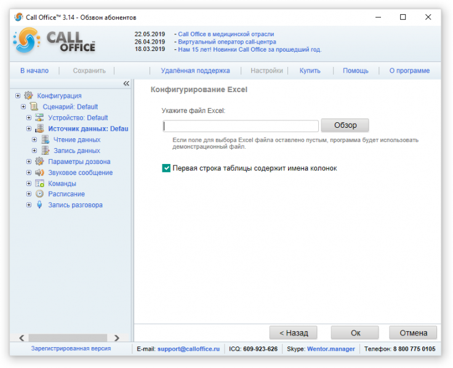The width and height of the screenshot is (453, 368).
Task: Select Звуковое сообщение tree label
Action: pyautogui.click(x=80, y=173)
